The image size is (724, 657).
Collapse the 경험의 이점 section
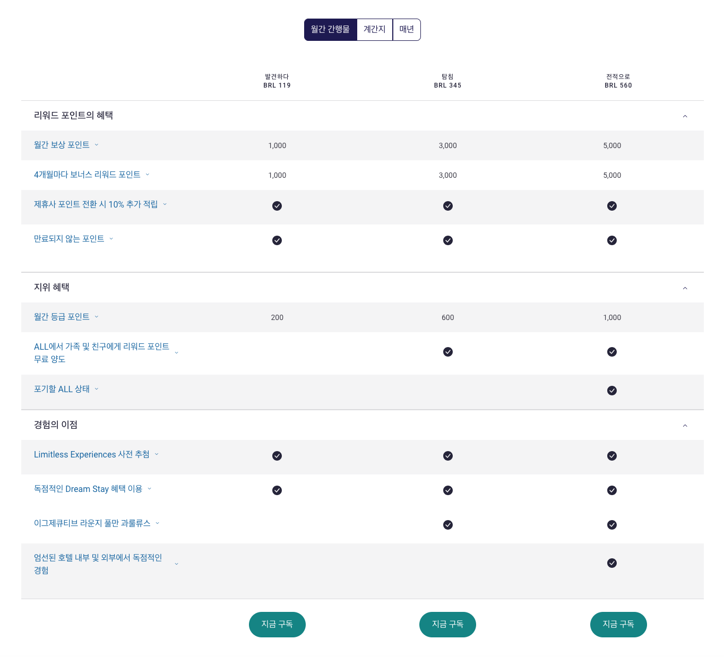point(685,426)
